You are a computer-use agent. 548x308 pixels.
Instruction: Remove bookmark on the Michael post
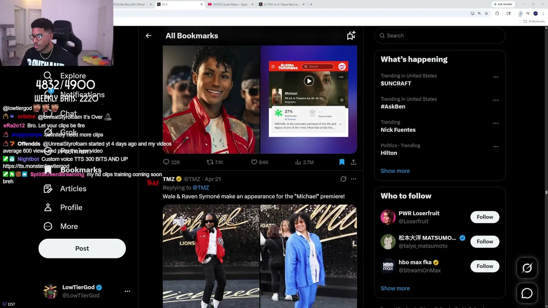pos(342,162)
